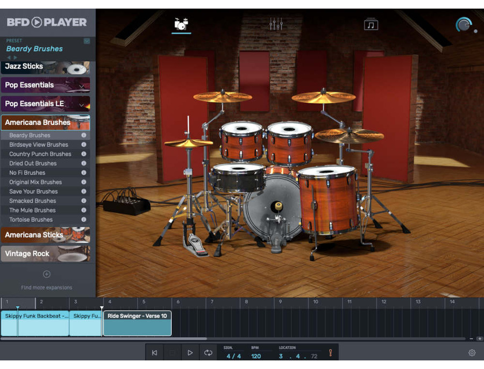The image size is (484, 369).
Task: Show info for Tortoise Brushes
Action: [x=84, y=220]
